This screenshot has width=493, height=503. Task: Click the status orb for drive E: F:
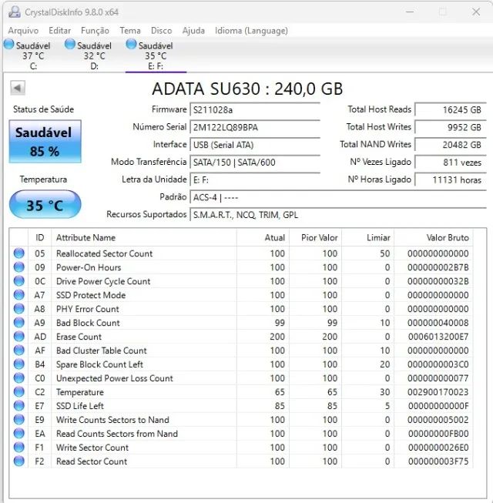tap(131, 44)
